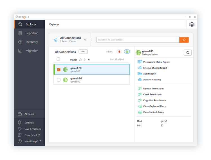Click the Clean Orphaned Users icon
This screenshot has width=211, height=160.
[140, 106]
